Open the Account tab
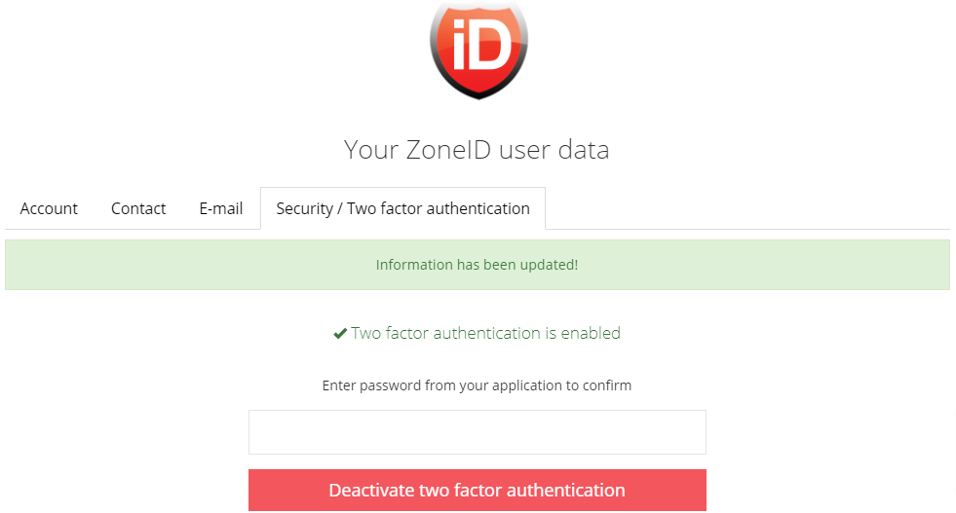 pyautogui.click(x=49, y=208)
